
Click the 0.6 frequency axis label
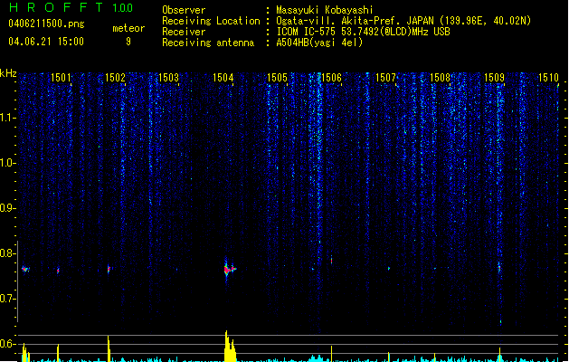tap(8, 344)
